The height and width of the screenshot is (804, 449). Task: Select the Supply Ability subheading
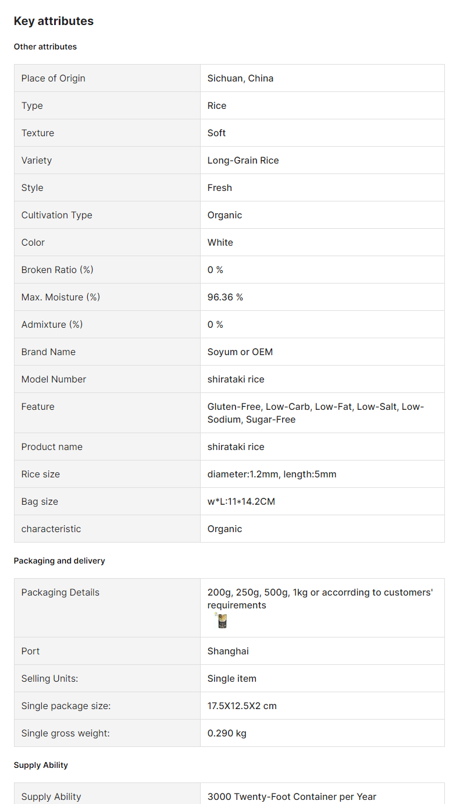pyautogui.click(x=41, y=765)
